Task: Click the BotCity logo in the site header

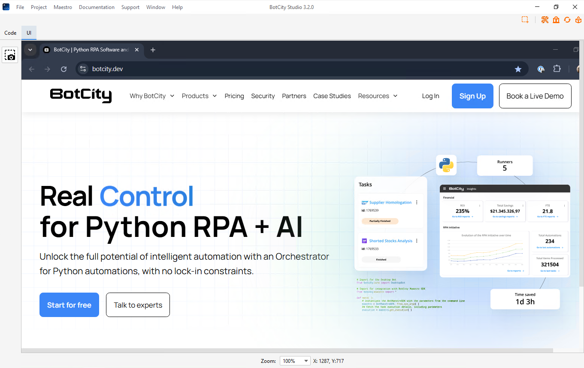Action: point(81,96)
